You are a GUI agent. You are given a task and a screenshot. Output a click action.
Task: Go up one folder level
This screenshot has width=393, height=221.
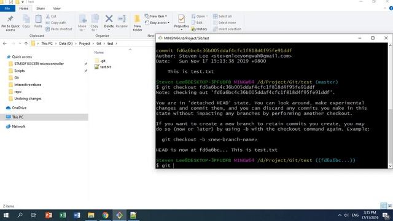[x=26, y=44]
